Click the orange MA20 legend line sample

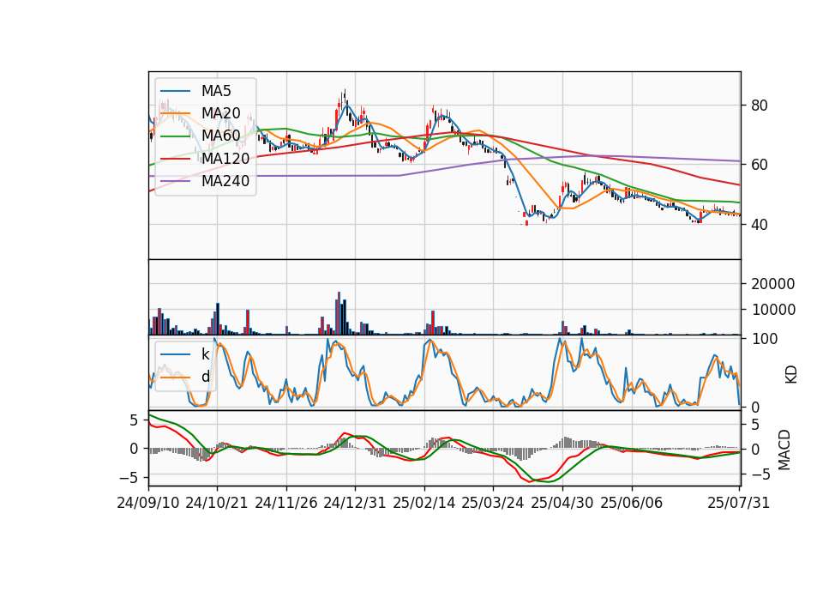pyautogui.click(x=176, y=113)
